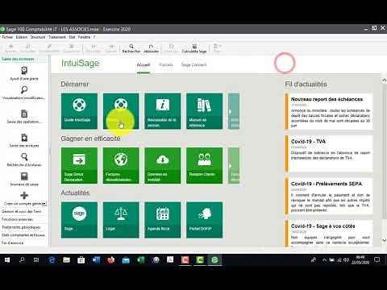Image resolution: width=387 pixels, height=290 pixels.
Task: Open the Légal scales tile
Action: click(x=121, y=220)
